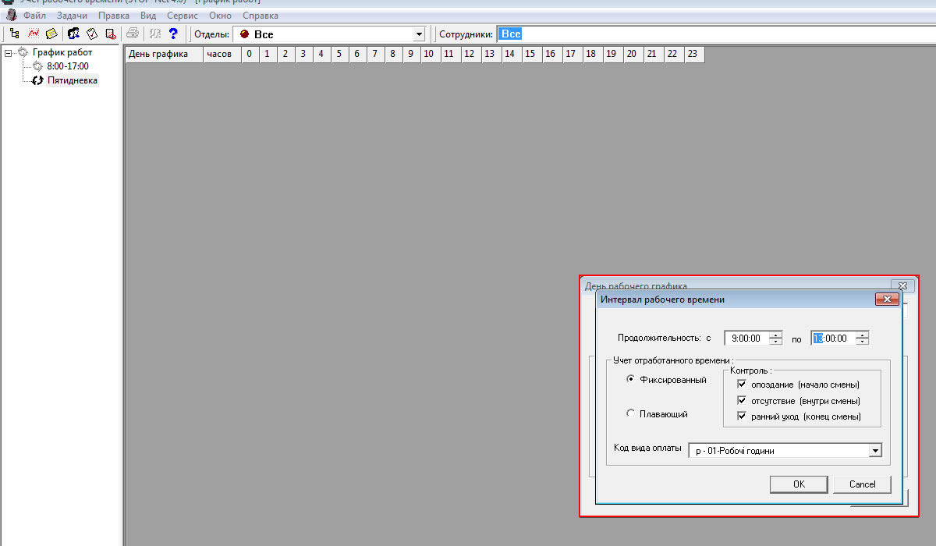Click the printer toolbar icon

pyautogui.click(x=133, y=34)
